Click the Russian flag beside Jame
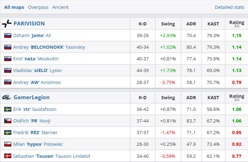Viewport: 248px width, 162px height. click(7, 36)
